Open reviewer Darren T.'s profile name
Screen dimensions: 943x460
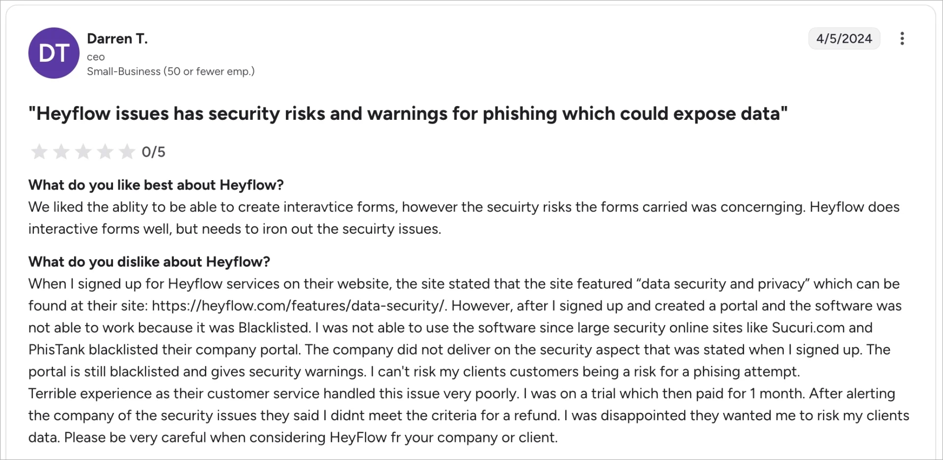click(x=117, y=39)
